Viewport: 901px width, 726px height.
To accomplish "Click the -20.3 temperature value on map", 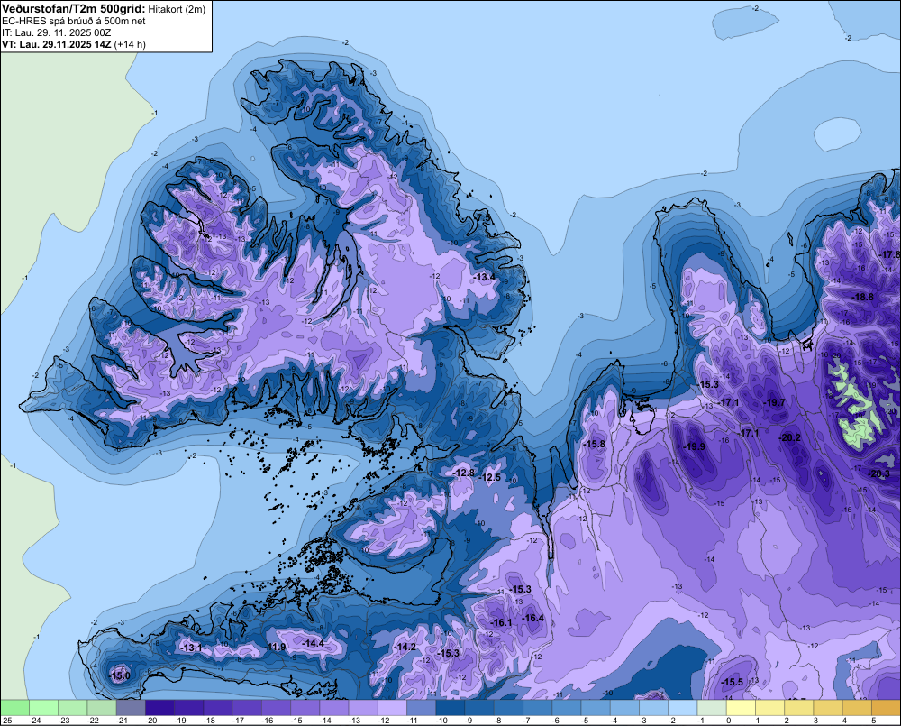I will (879, 473).
